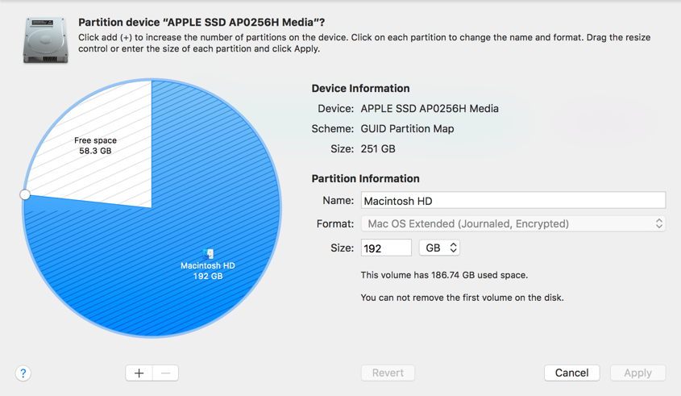Click the Apply button

click(637, 373)
